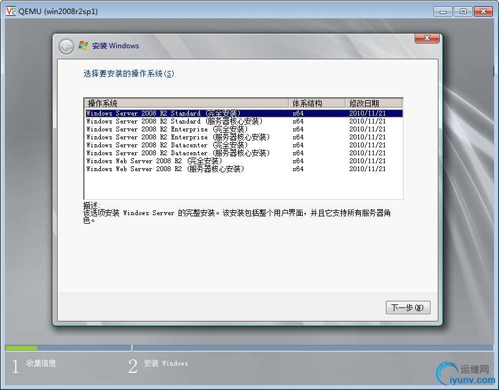The image size is (499, 390).
Task: Click the 选择要安装的操作系统(S) heading
Action: point(129,74)
